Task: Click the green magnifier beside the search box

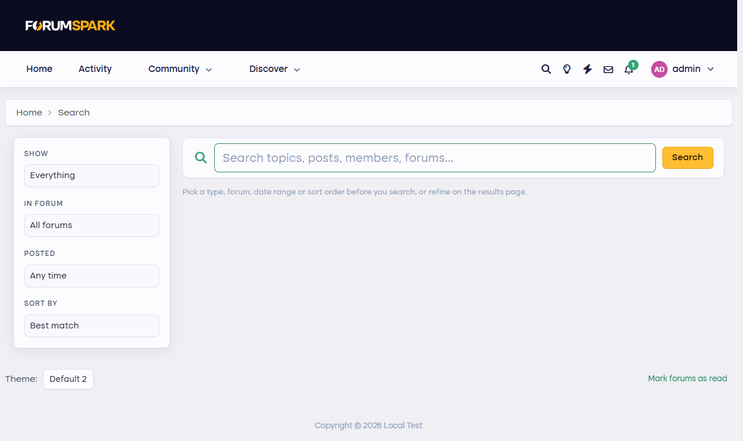Action: (201, 157)
